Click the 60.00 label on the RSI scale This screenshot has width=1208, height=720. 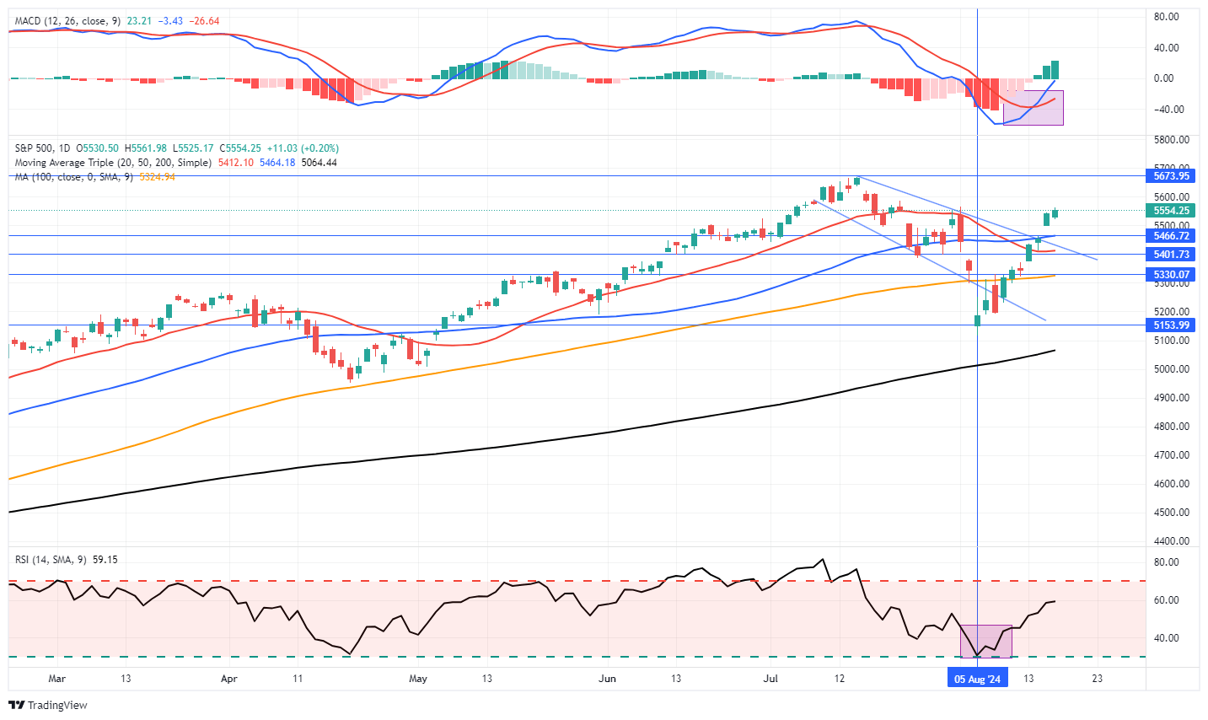pyautogui.click(x=1167, y=600)
